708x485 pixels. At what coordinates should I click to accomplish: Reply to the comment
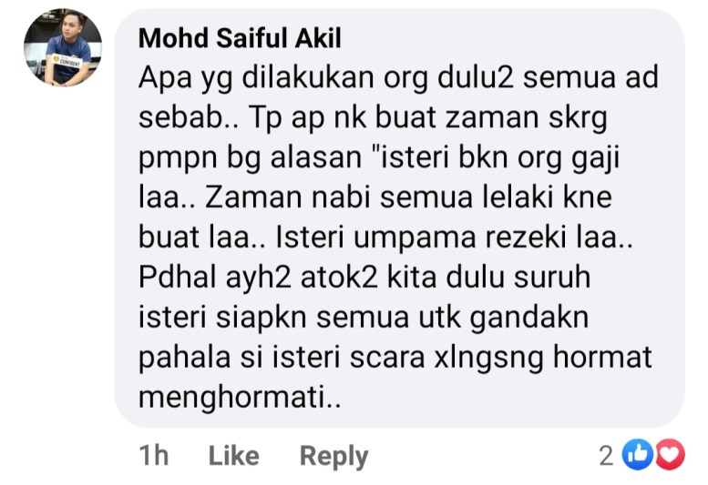334,456
